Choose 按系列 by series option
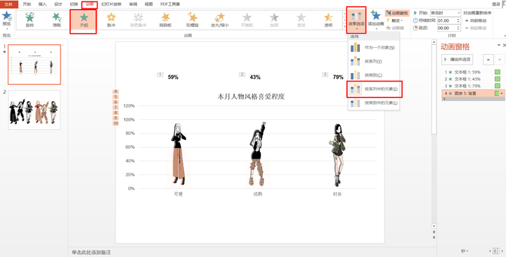 tap(374, 61)
